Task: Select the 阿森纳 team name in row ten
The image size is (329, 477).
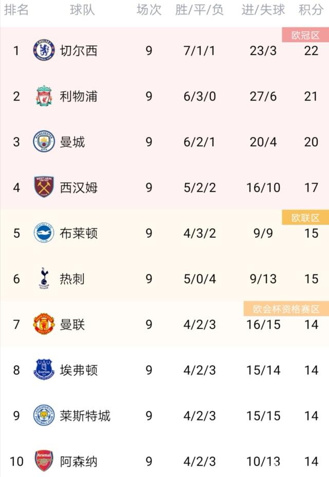Action: click(x=79, y=461)
